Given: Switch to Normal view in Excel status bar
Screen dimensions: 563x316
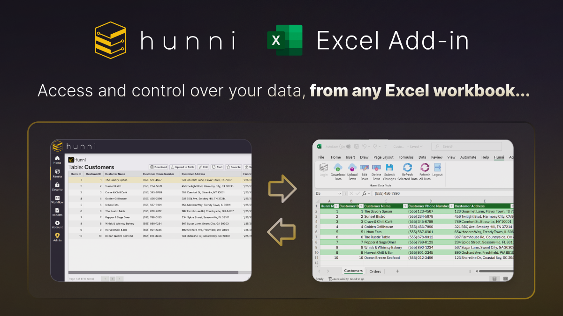Looking at the screenshot, I should [494, 279].
